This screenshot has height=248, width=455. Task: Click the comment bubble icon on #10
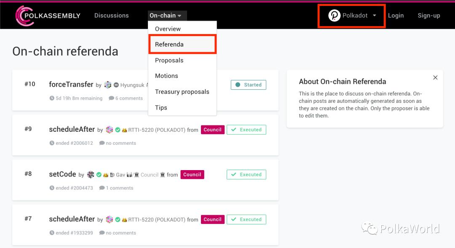111,98
